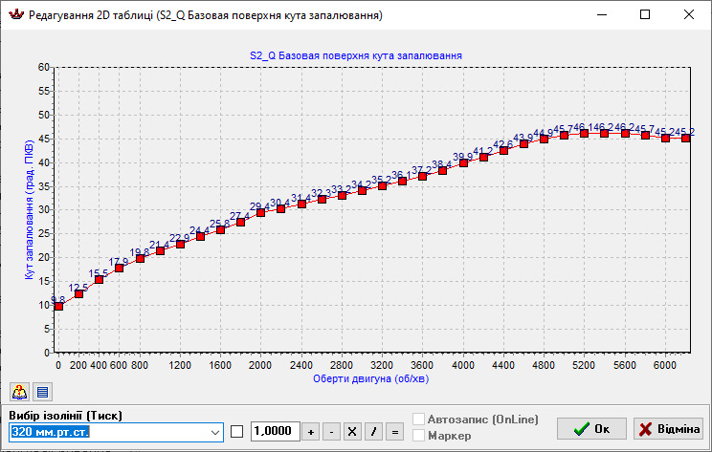Expand the isoline pressure dropdown arrow
This screenshot has height=452, width=712.
(215, 432)
